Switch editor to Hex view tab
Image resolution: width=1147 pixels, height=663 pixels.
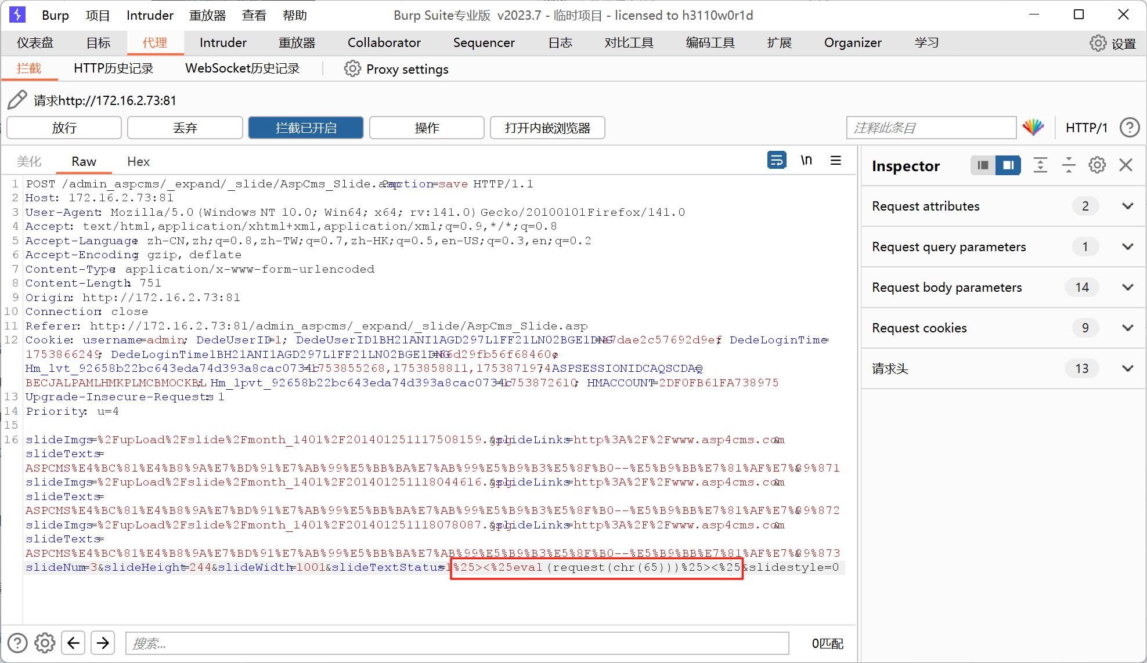pyautogui.click(x=138, y=161)
